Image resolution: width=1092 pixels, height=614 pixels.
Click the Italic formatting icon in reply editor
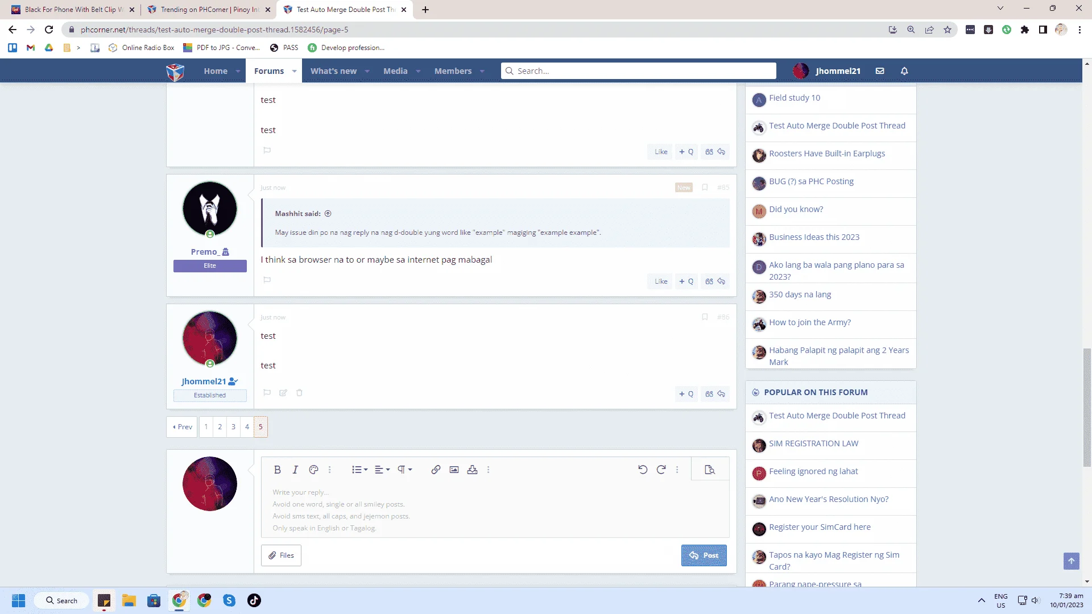pyautogui.click(x=295, y=470)
